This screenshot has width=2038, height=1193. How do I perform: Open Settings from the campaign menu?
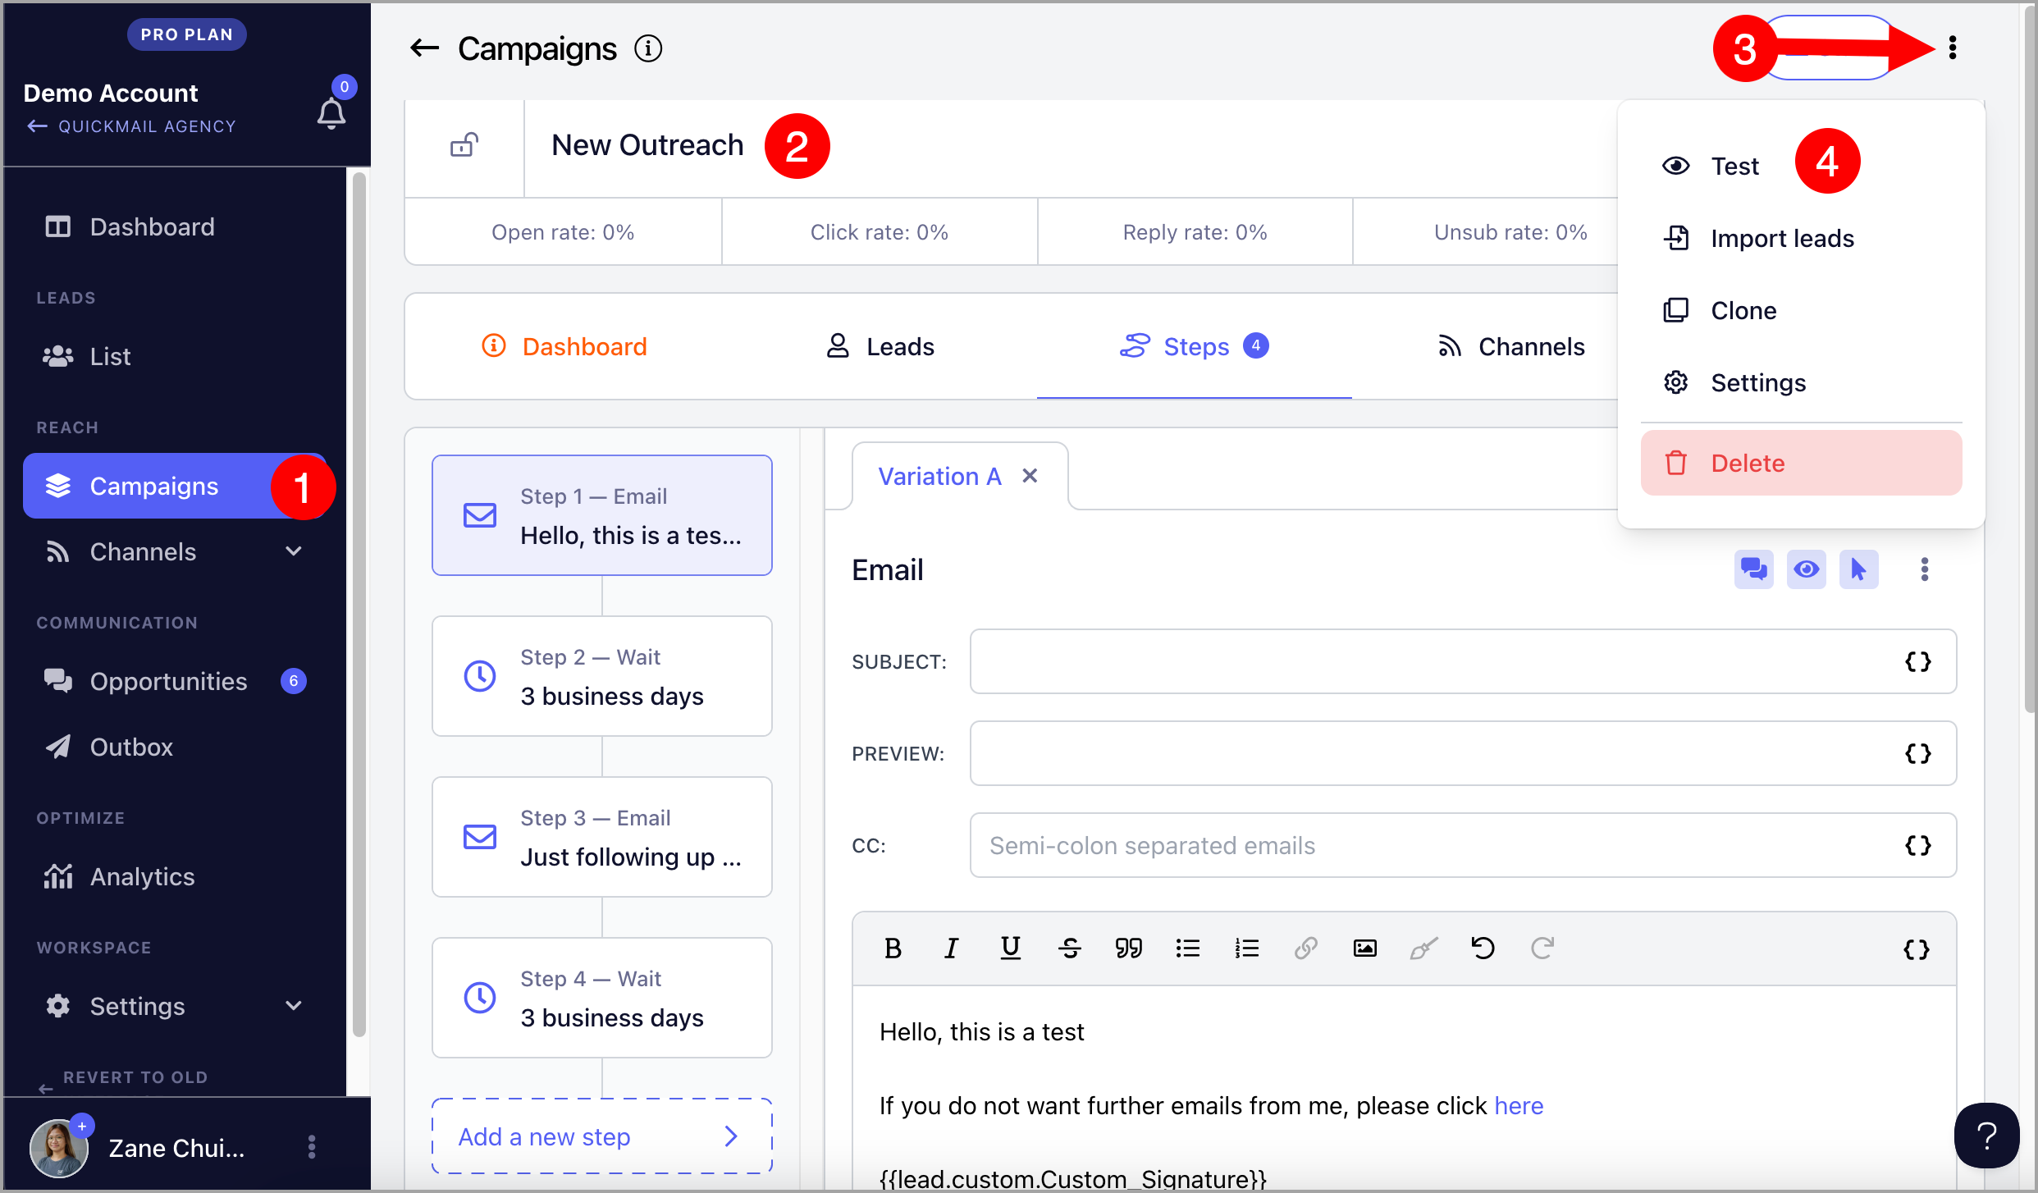point(1802,382)
